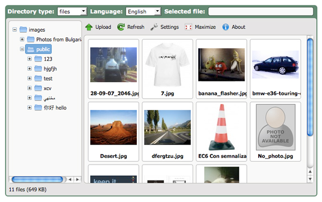Click the Maximize button label
Image resolution: width=322 pixels, height=202 pixels.
206,27
